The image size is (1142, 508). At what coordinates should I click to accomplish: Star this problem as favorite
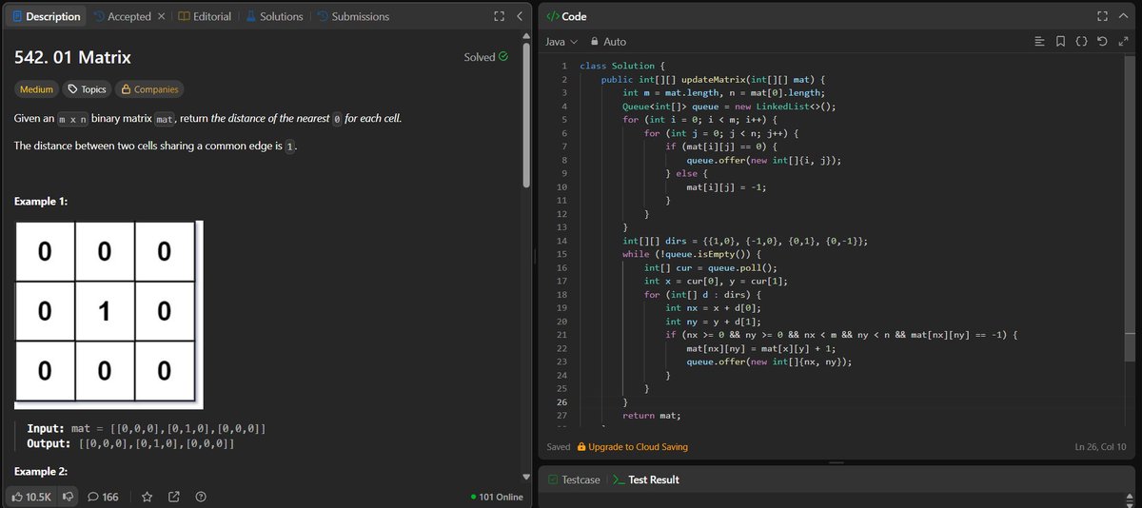coord(147,497)
